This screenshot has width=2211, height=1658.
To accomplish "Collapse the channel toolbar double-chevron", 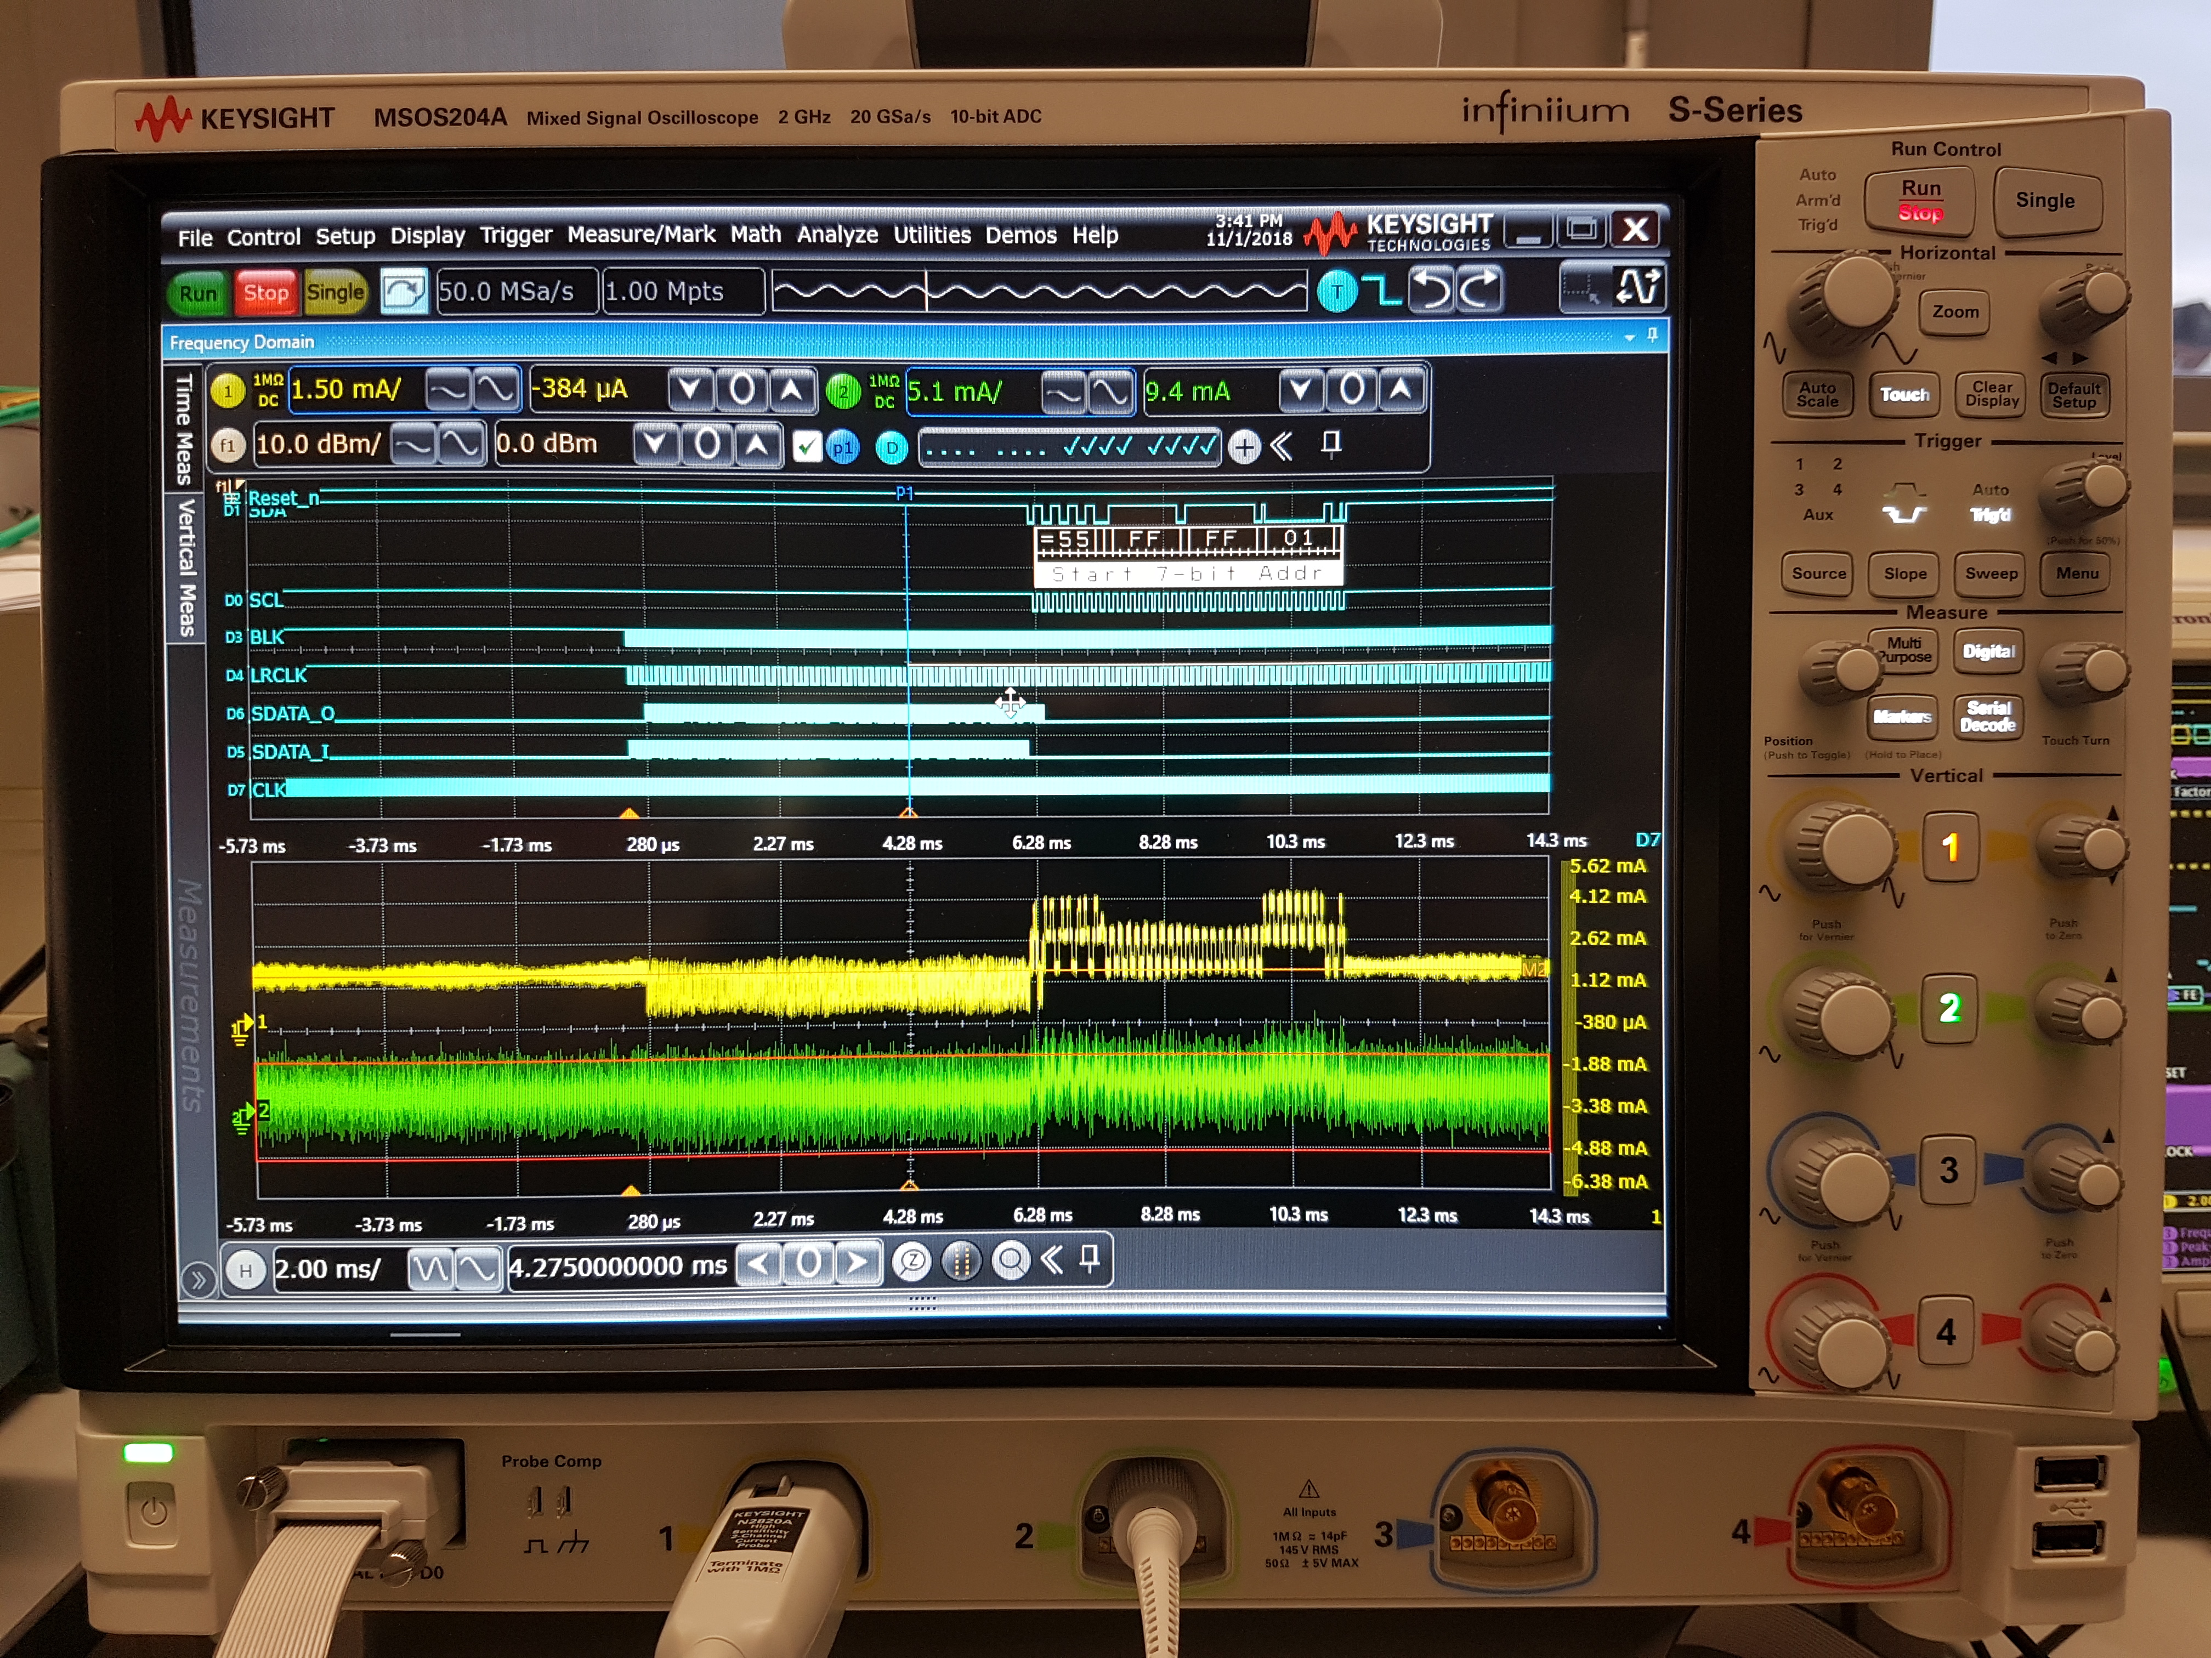I will pos(1282,446).
